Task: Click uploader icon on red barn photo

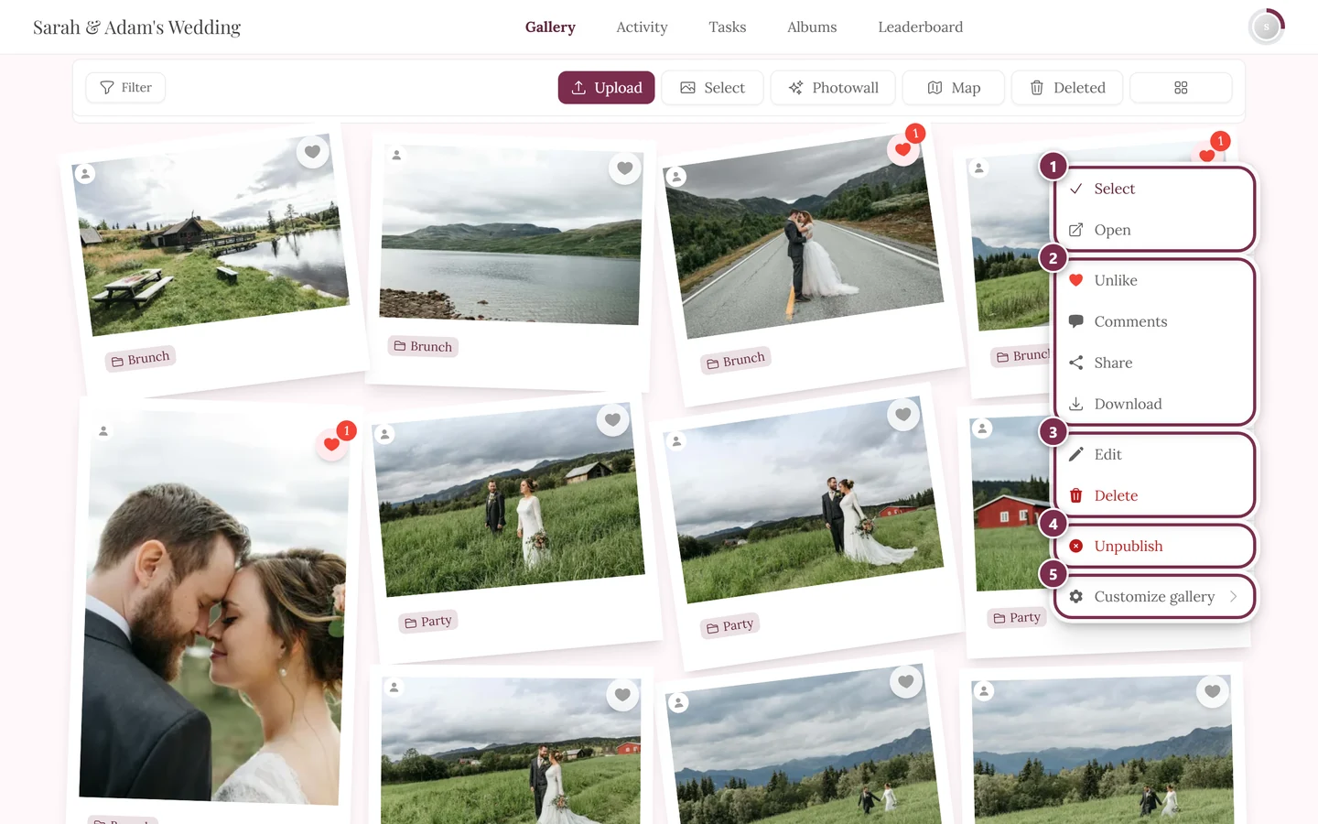Action: pyautogui.click(x=982, y=428)
